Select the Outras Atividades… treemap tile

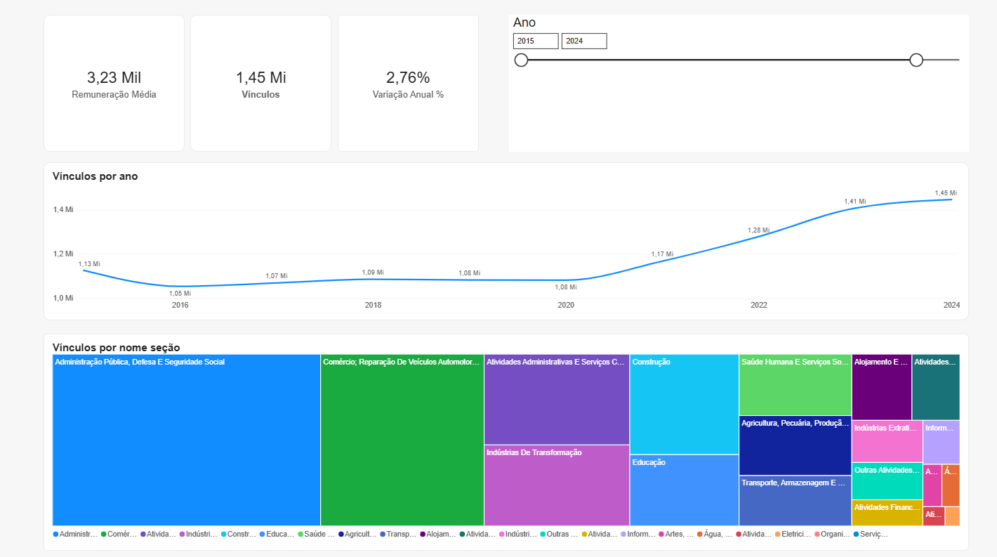pyautogui.click(x=887, y=480)
